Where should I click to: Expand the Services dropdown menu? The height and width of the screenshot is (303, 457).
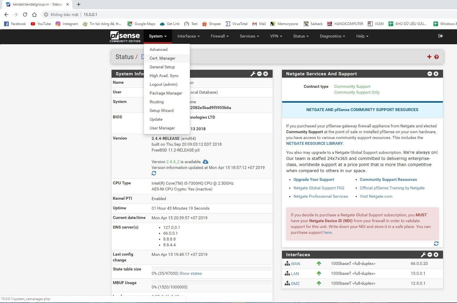click(x=249, y=36)
